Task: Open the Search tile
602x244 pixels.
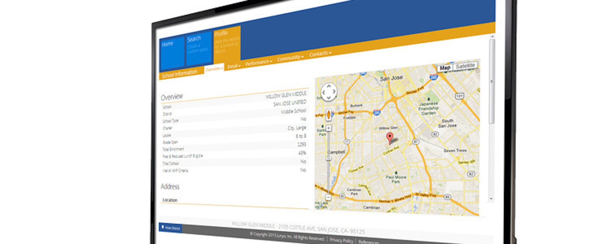Action: coord(199,49)
